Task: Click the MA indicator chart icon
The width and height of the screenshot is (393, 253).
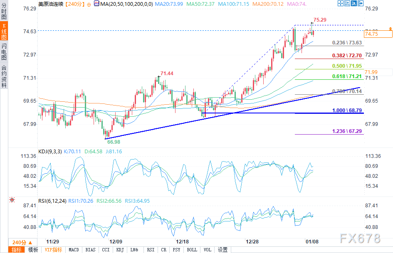Action: tap(96, 3)
